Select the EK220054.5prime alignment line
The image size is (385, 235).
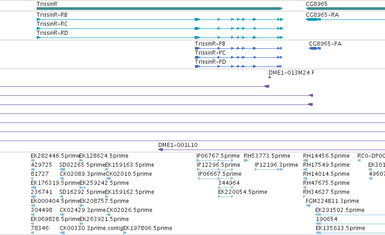226,197
